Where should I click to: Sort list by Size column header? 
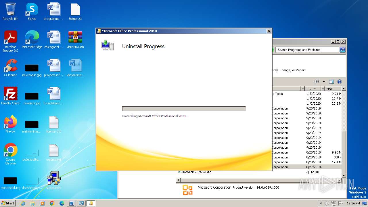pos(333,89)
